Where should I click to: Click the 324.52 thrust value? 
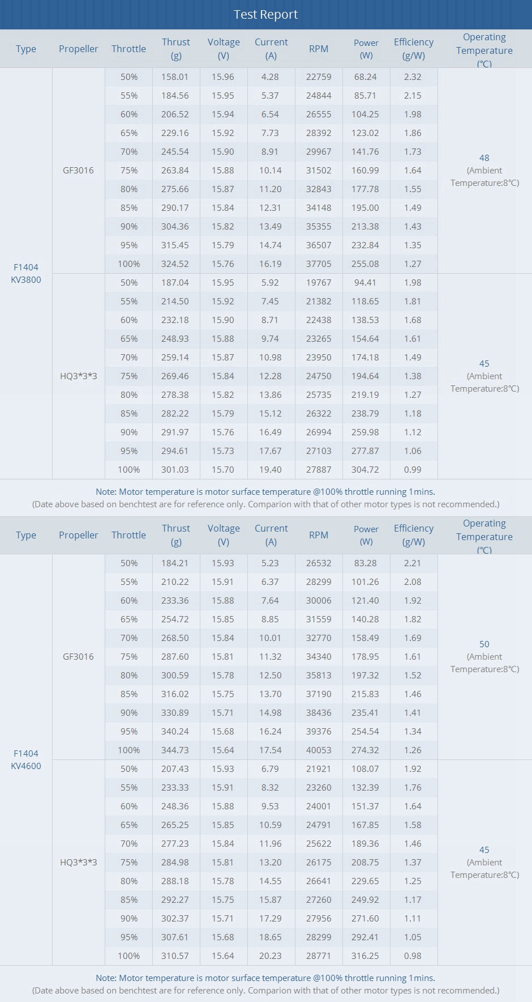tap(175, 264)
